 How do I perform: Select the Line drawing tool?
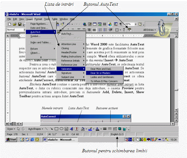(46, 129)
